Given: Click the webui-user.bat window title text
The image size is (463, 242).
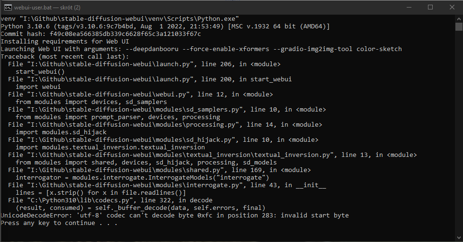Looking at the screenshot, I should (x=47, y=8).
